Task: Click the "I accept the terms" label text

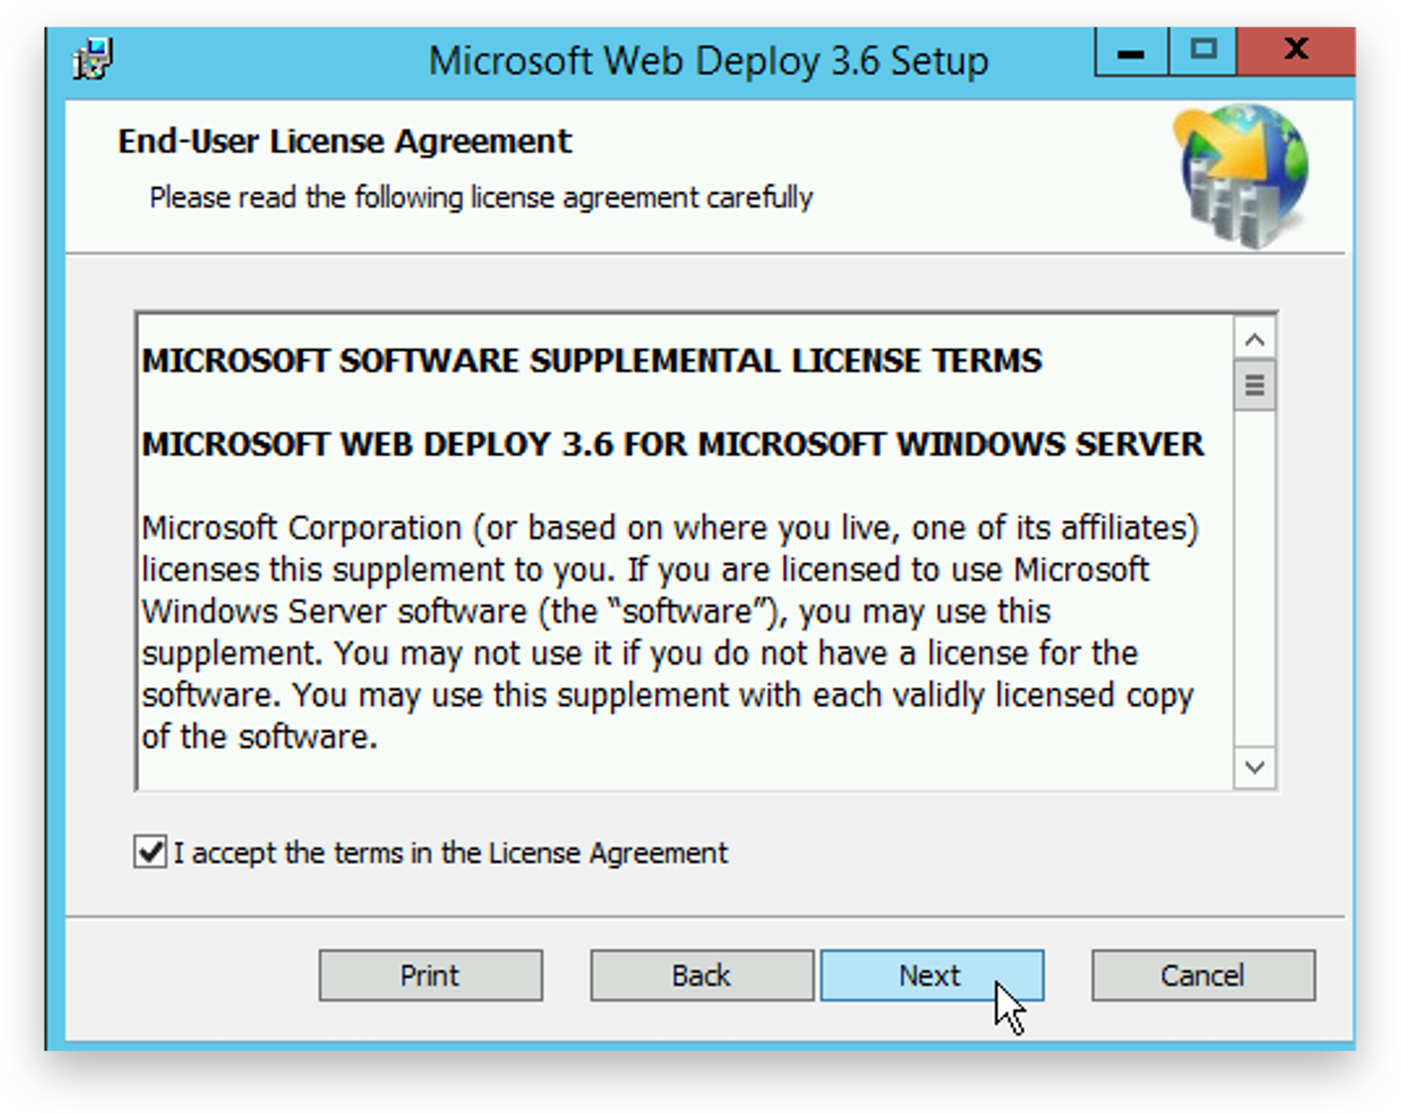Action: pyautogui.click(x=451, y=853)
